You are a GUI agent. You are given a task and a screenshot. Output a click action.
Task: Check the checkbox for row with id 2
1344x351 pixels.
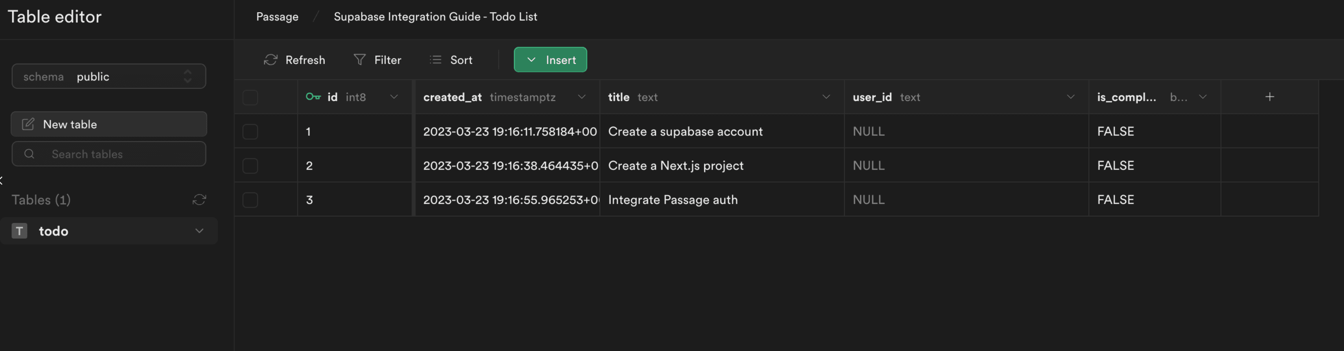coord(250,166)
